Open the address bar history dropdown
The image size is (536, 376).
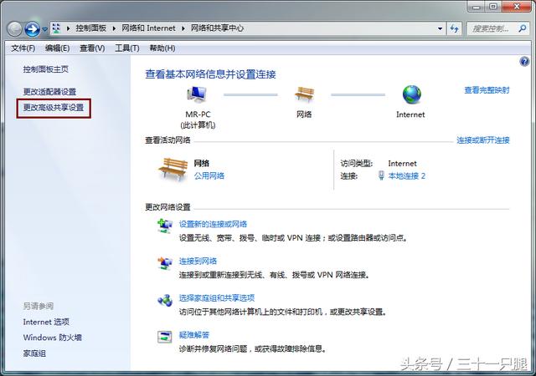[x=440, y=28]
